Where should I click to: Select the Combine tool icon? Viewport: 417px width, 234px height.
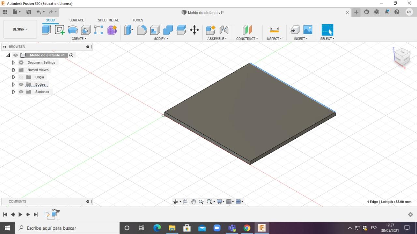(x=168, y=30)
